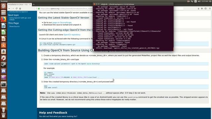Open the system power gear menu
This screenshot has height=119, width=212.
[x=210, y=1]
